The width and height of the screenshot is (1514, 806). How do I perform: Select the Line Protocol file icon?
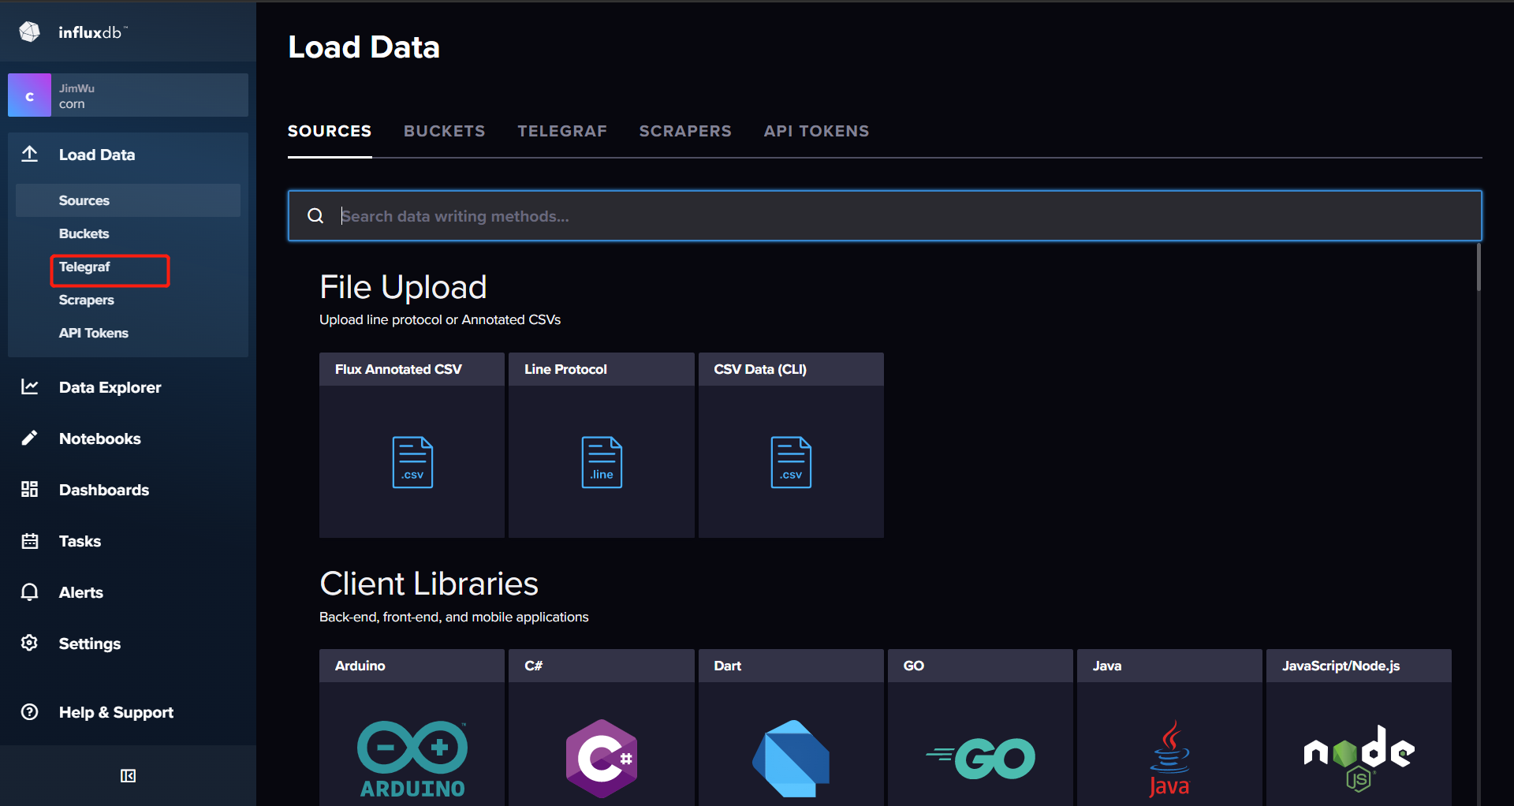(x=602, y=462)
